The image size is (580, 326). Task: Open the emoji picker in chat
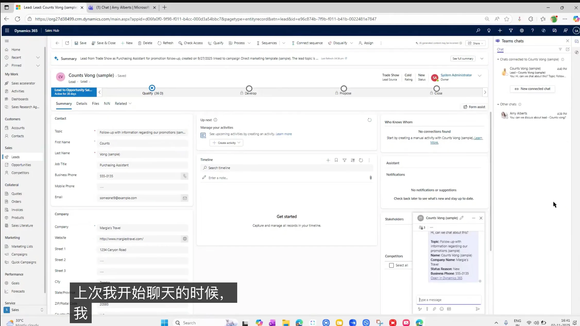(x=442, y=309)
